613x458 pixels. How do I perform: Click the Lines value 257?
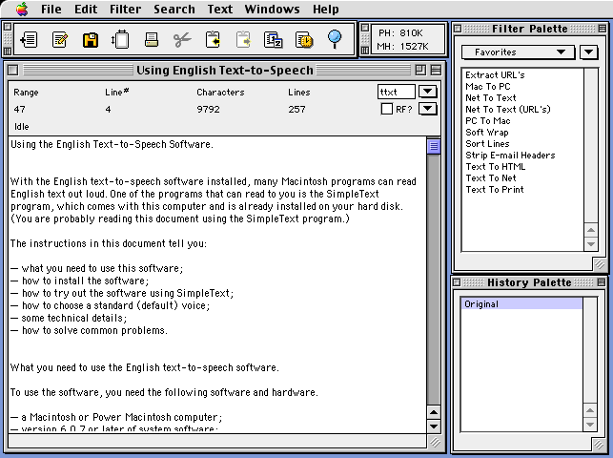pyautogui.click(x=296, y=109)
